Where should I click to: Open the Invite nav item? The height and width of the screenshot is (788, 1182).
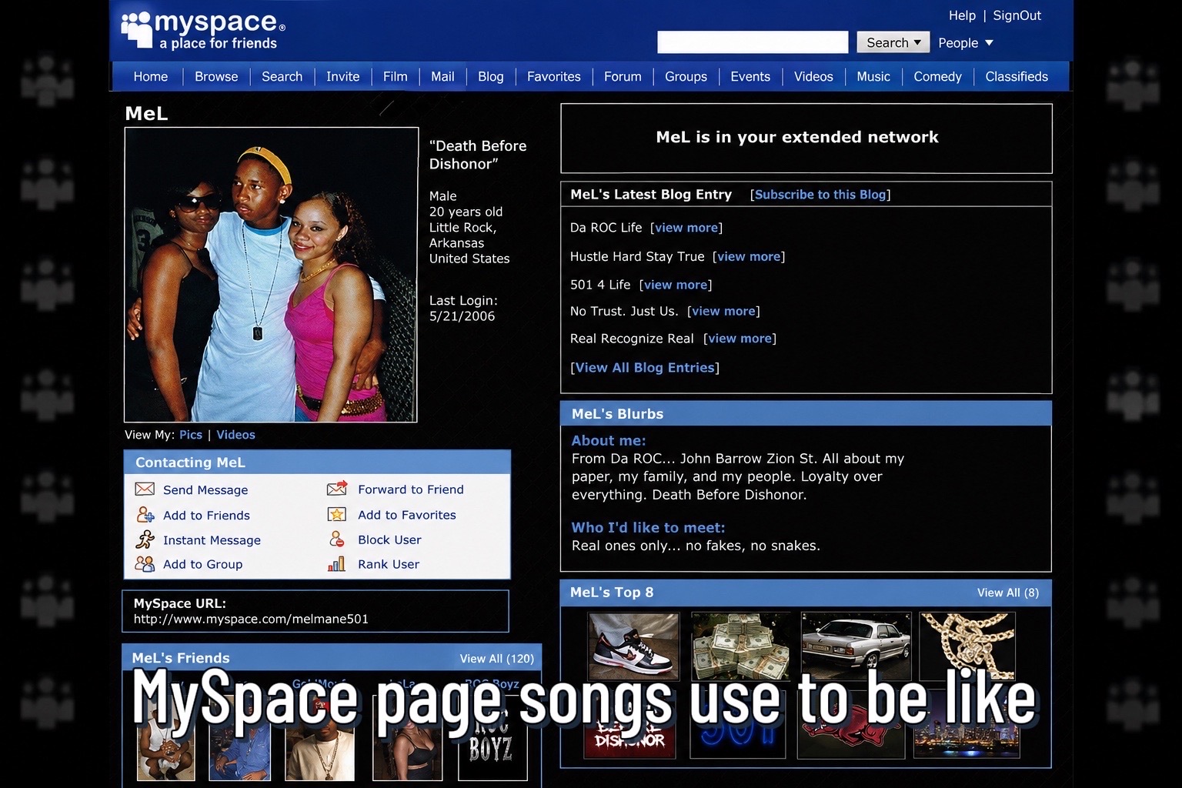(342, 77)
